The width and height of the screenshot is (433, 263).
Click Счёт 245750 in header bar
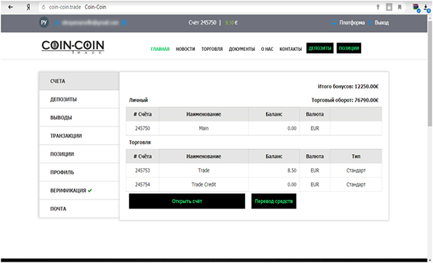tap(202, 22)
